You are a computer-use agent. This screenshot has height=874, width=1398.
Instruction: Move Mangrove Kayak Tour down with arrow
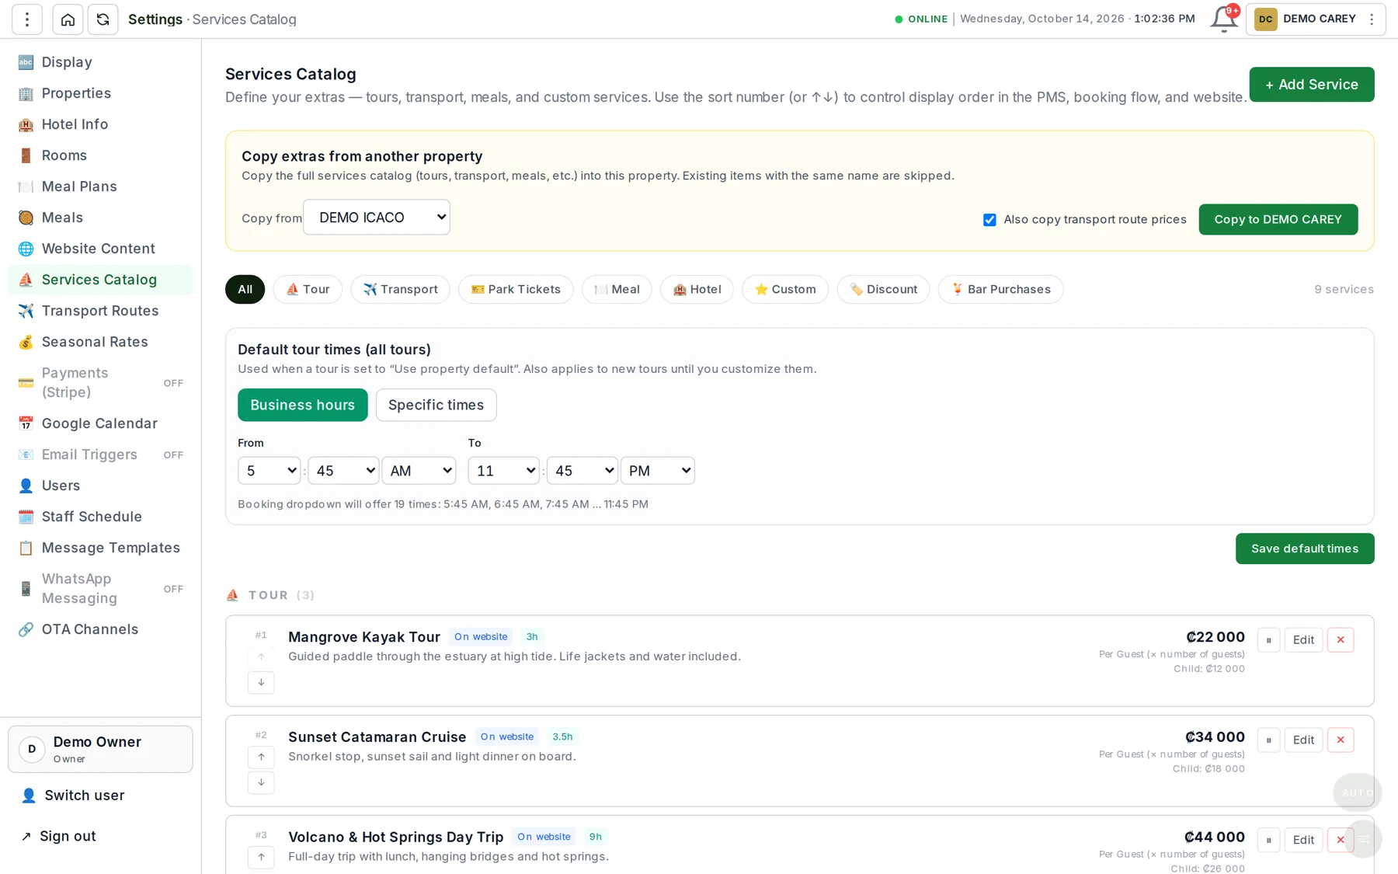(261, 682)
